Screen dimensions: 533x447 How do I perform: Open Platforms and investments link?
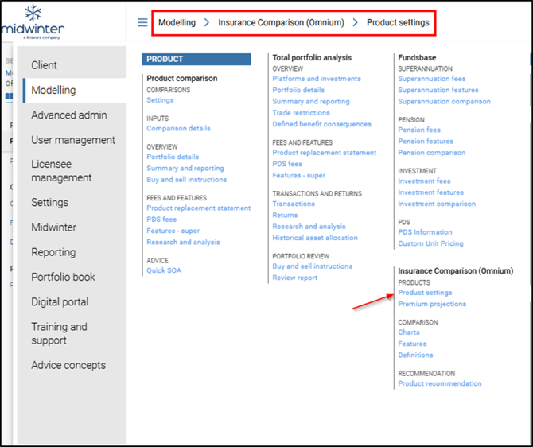(317, 79)
